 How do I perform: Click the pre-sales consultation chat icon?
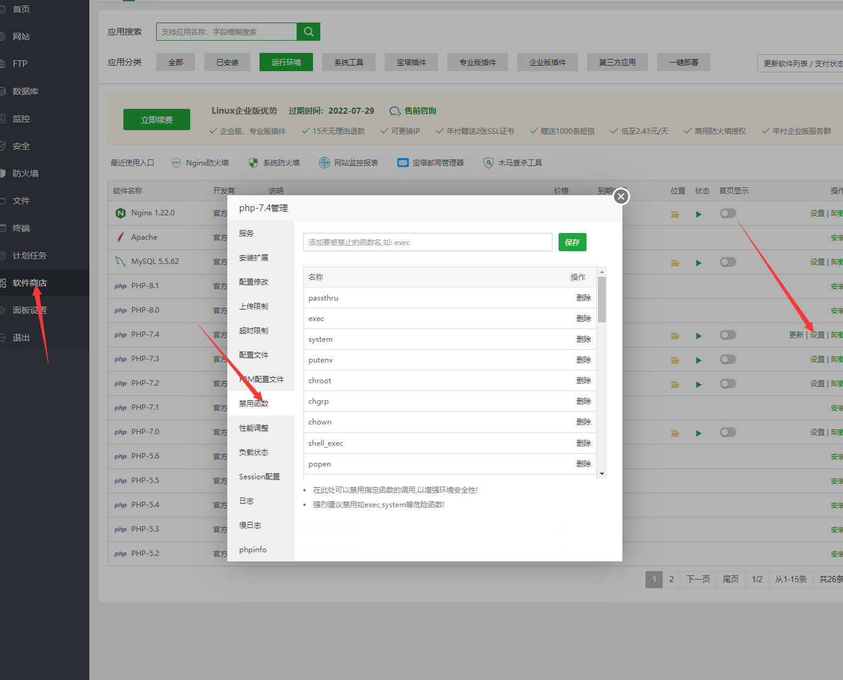[395, 111]
